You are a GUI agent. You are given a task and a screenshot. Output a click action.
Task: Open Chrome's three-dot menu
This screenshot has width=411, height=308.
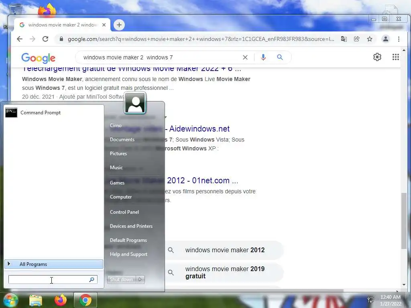pyautogui.click(x=399, y=39)
